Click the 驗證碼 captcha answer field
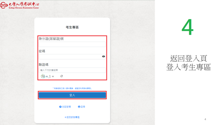This screenshot has height=125, width=223. [x=72, y=70]
